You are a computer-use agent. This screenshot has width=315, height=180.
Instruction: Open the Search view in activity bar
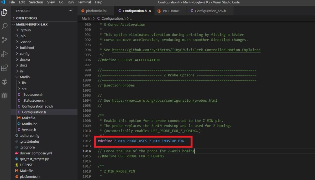tap(4, 26)
